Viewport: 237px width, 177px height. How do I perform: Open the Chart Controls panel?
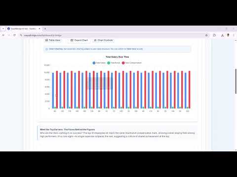point(103,40)
